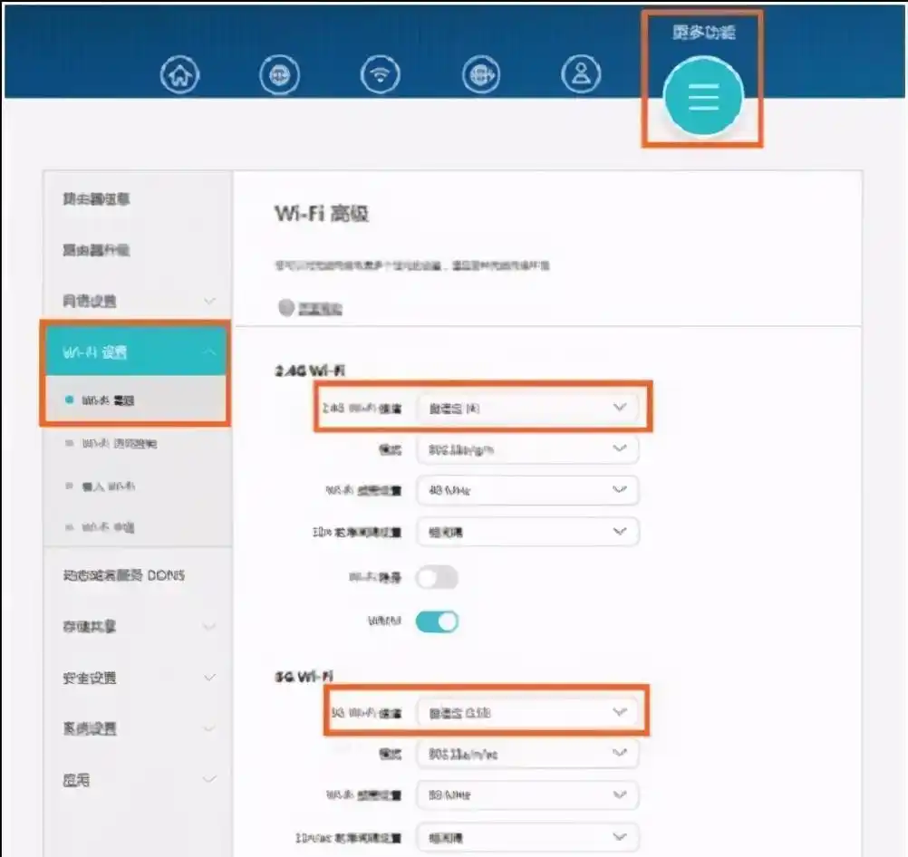908x857 pixels.
Task: Click the router upgrade entry in the sidebar
Action: [x=136, y=250]
